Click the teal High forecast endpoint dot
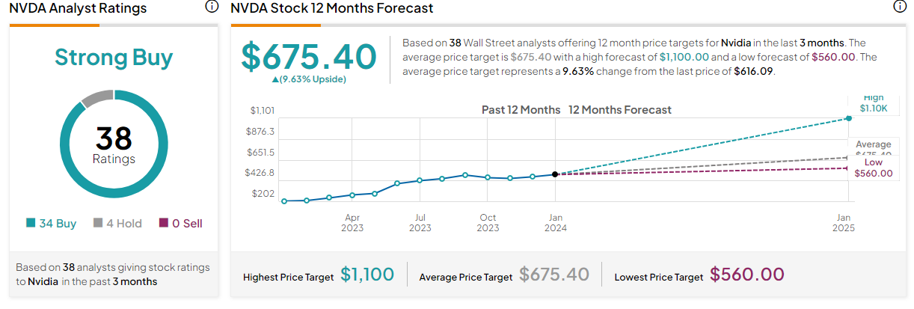The width and height of the screenshot is (914, 309). pos(848,118)
